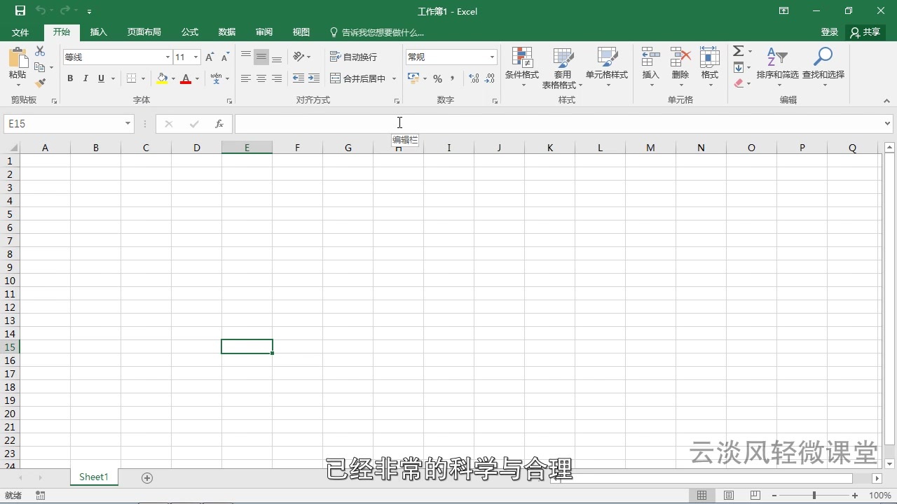Expand the Name Box E15 dropdown
The image size is (897, 504).
click(x=128, y=124)
